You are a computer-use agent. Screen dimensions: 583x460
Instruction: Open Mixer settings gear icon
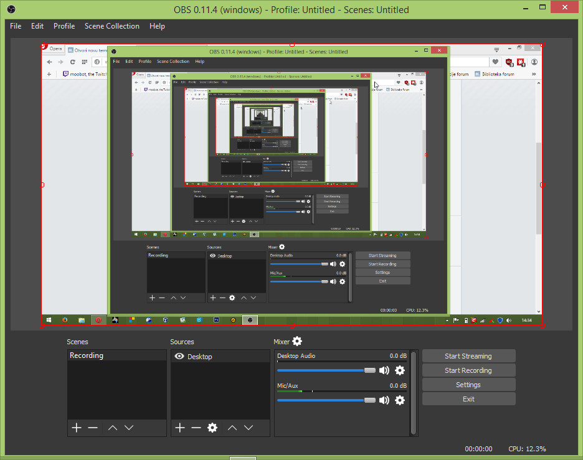[x=297, y=341]
